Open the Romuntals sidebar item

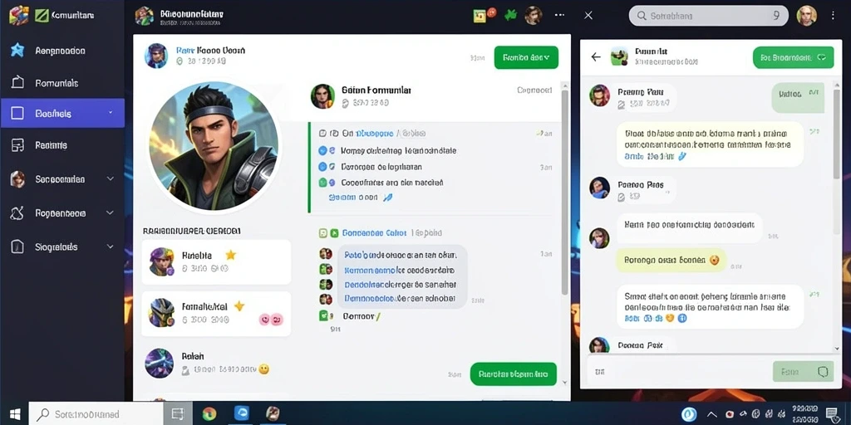tap(62, 83)
